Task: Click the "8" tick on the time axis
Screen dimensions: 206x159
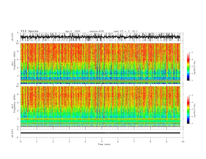Action: [x=150, y=142]
